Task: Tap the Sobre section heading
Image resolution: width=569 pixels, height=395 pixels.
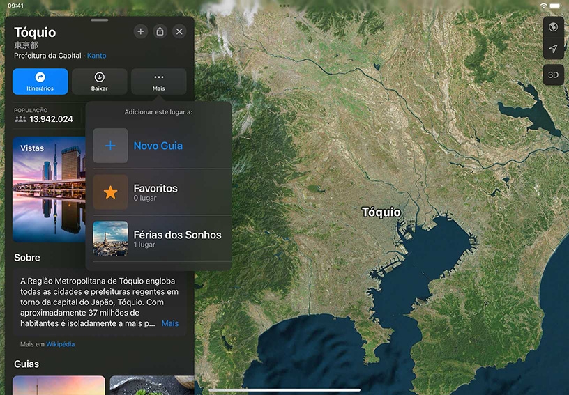Action: point(27,258)
